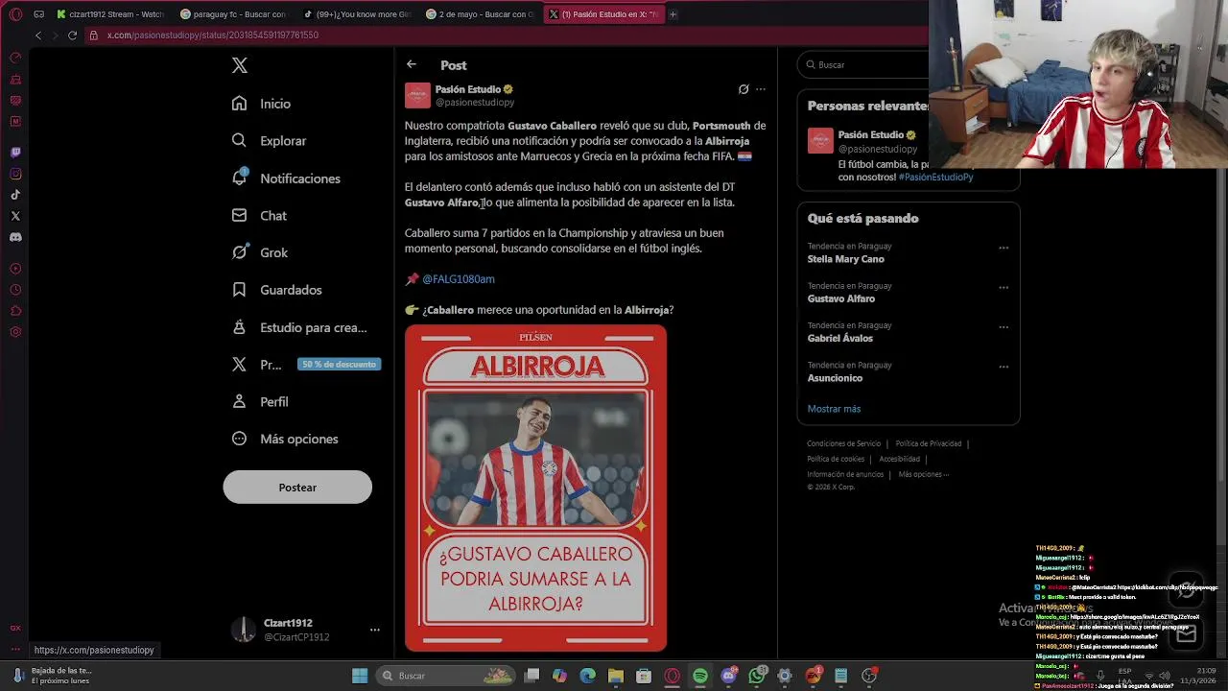1228x691 pixels.
Task: Open Opera sidebar settings gear
Action: 15,332
